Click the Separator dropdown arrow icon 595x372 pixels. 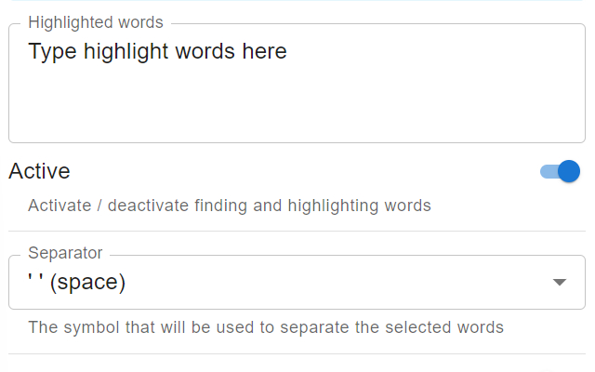(x=560, y=282)
